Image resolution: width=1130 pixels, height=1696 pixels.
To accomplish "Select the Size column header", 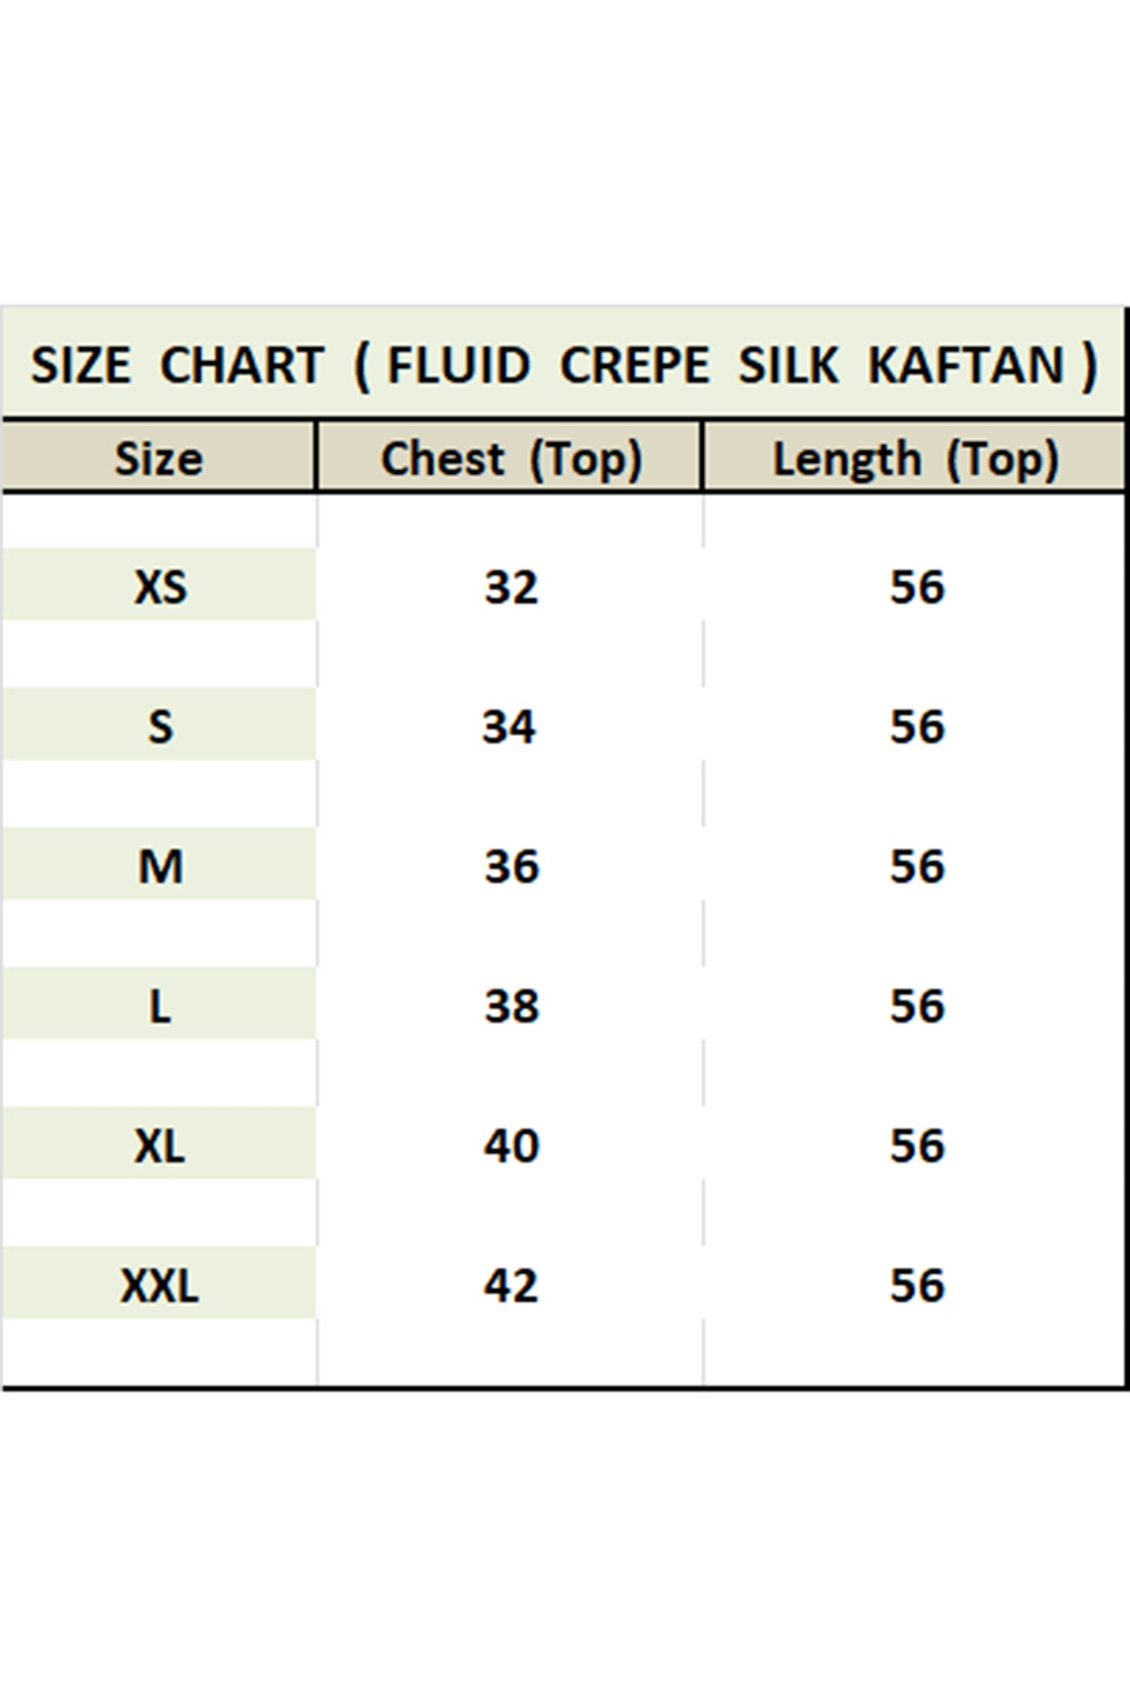I will click(159, 458).
